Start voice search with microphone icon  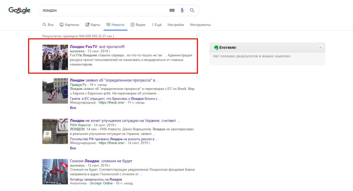coord(182,10)
